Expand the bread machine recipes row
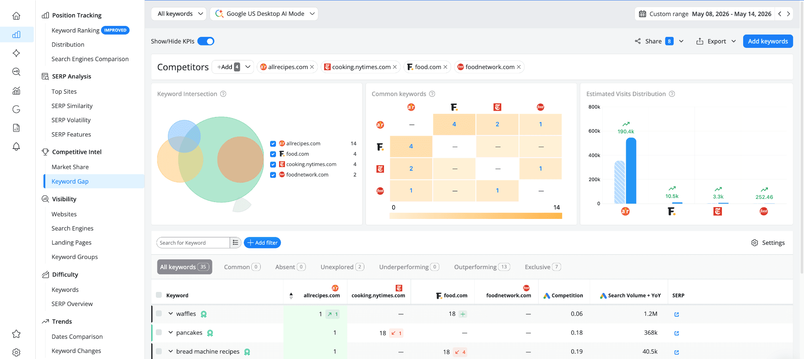The image size is (804, 359). tap(170, 351)
